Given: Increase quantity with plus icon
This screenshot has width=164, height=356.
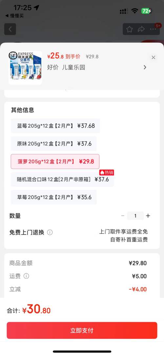Looking at the screenshot, I should point(148,216).
